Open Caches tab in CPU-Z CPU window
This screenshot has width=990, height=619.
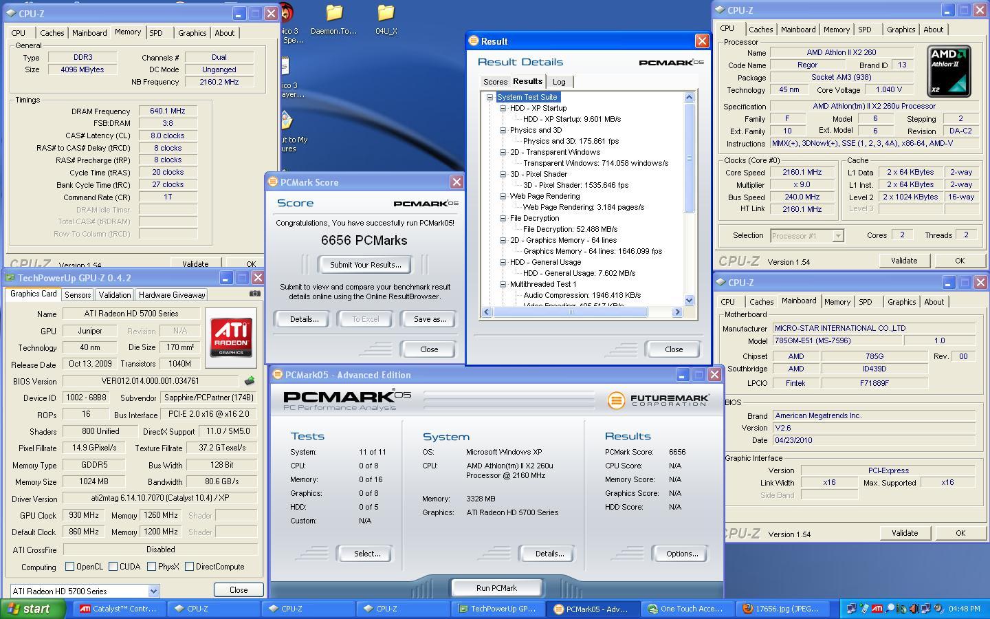[x=760, y=30]
